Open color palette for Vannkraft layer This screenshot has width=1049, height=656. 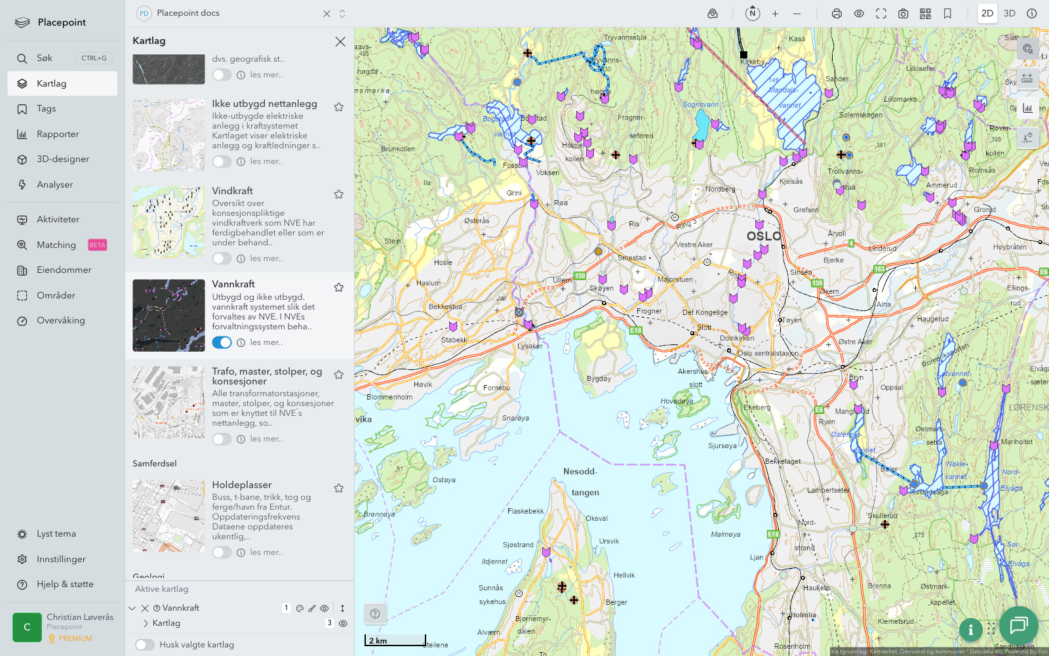coord(300,608)
